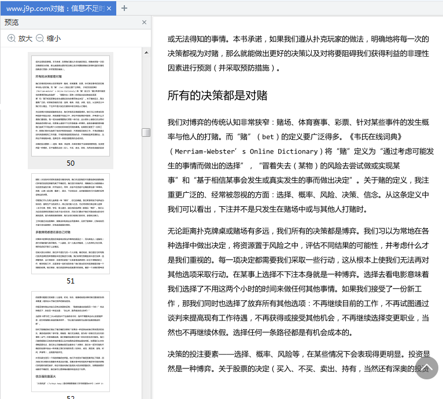Click the back-to-top round arrow button
Viewport: 443px width, 399px height.
pyautogui.click(x=427, y=368)
